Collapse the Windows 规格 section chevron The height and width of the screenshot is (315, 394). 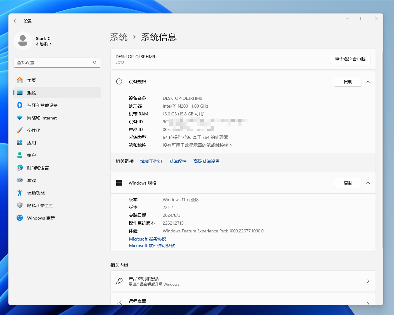click(368, 183)
